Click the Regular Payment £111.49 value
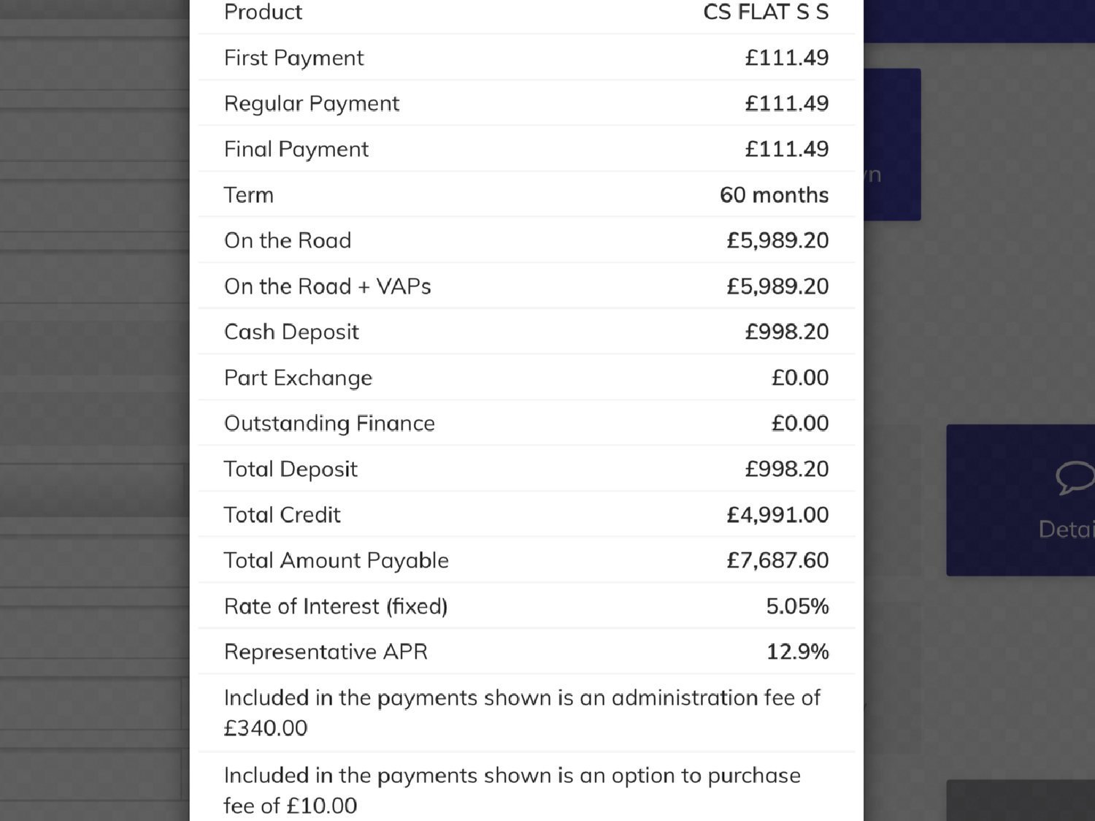Viewport: 1095px width, 821px height. (x=786, y=104)
